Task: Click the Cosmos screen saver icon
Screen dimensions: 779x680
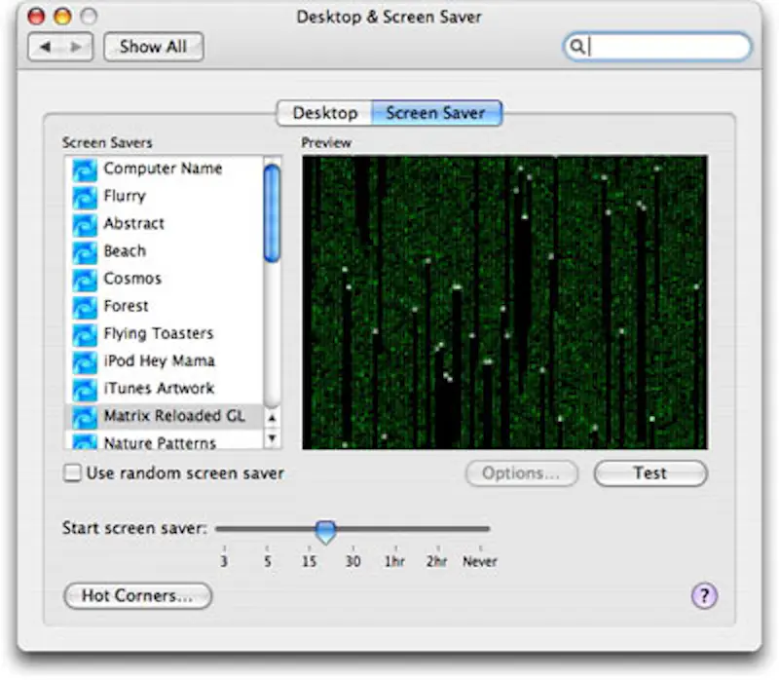Action: (x=86, y=279)
